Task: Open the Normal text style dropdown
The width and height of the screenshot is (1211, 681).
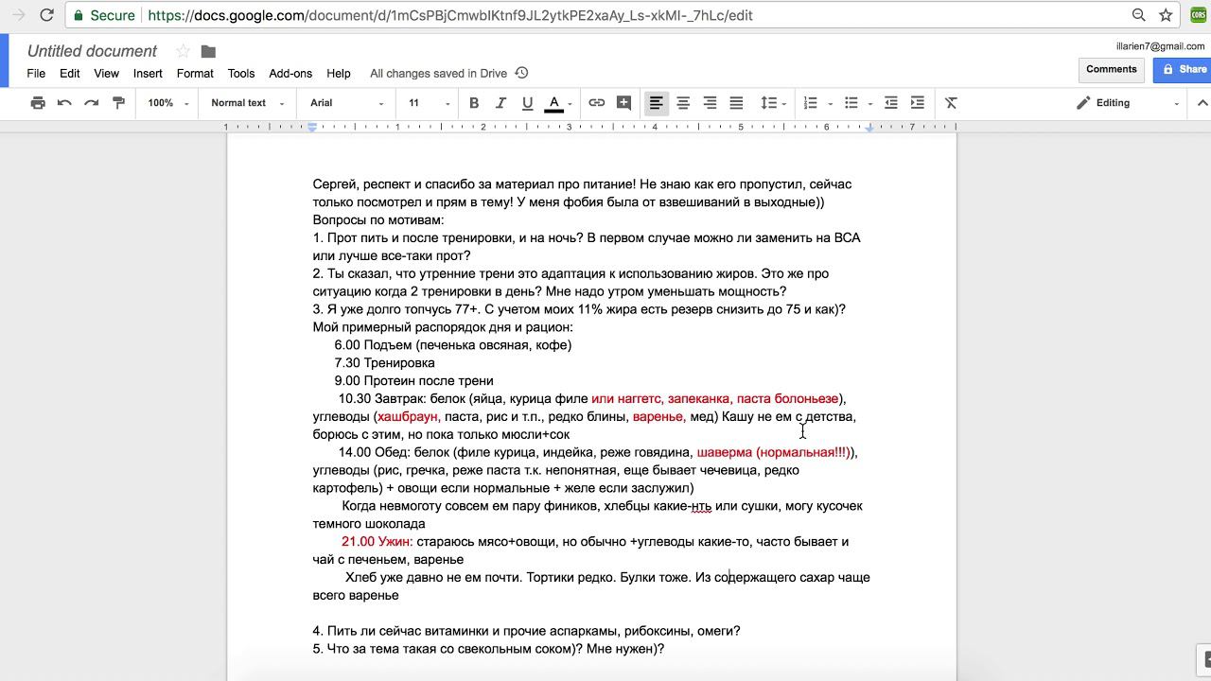Action: point(248,103)
